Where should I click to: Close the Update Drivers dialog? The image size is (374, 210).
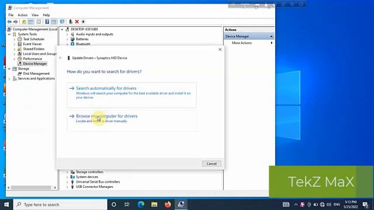coord(220,50)
